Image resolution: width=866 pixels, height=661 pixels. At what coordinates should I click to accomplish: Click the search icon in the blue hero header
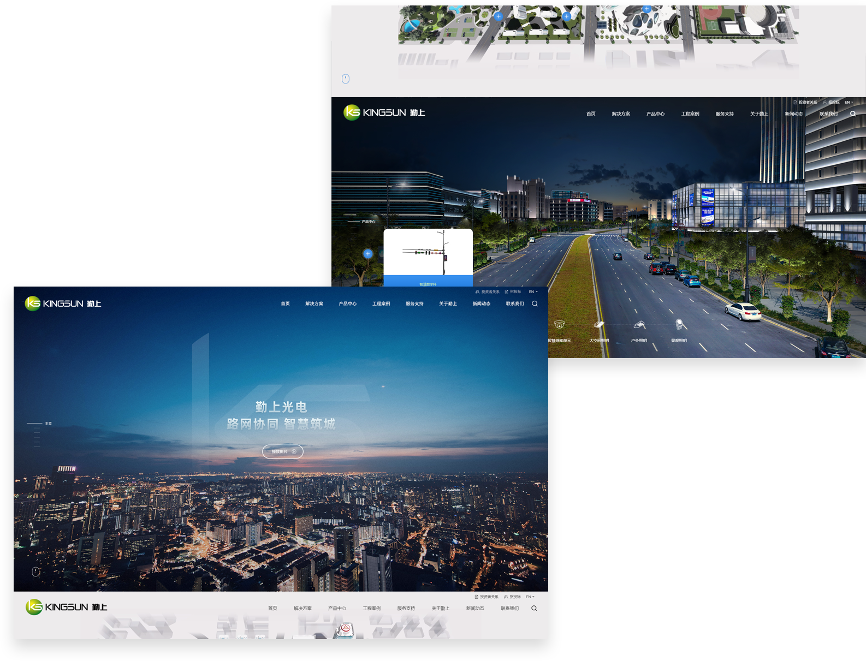click(535, 304)
